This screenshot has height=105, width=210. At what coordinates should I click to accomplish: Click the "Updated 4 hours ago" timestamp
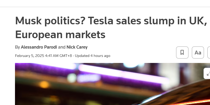(x=93, y=56)
